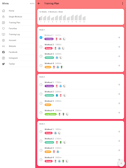Open the three-dot overflow menu
The image size is (126, 168).
[x=122, y=4]
